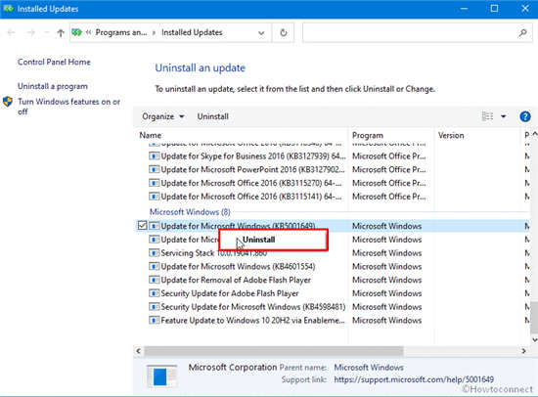Open the view options dropdown arrow

[x=504, y=116]
